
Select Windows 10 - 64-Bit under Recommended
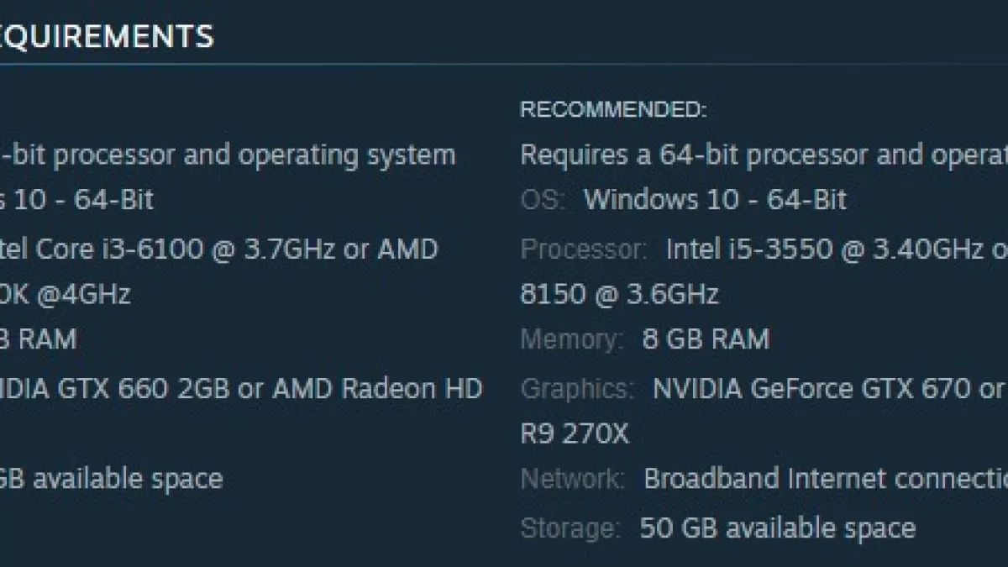pyautogui.click(x=715, y=200)
